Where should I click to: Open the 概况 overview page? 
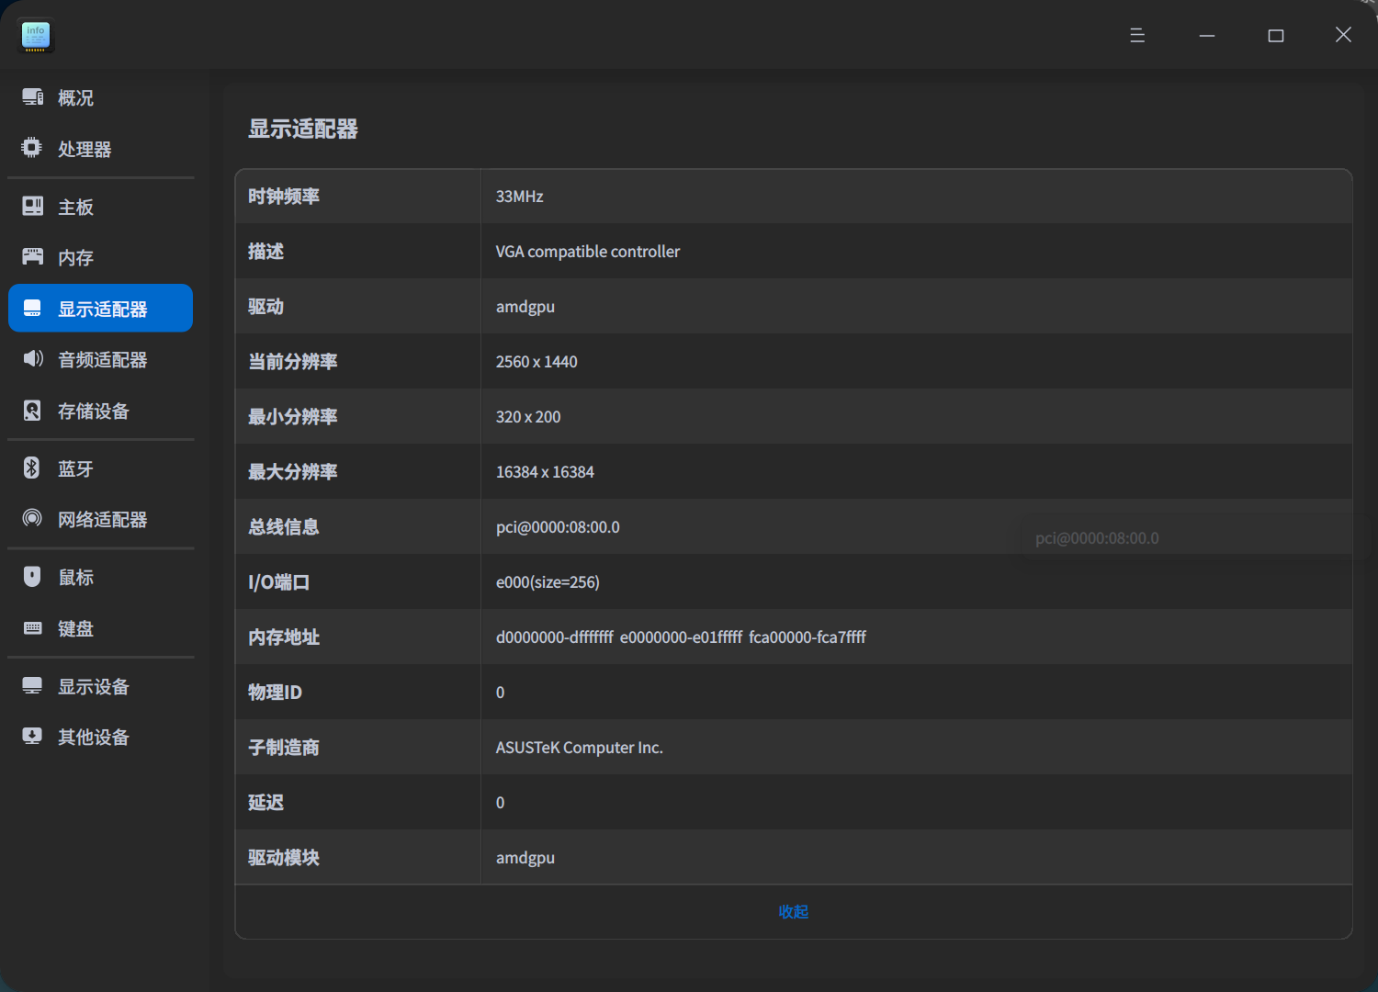click(100, 97)
